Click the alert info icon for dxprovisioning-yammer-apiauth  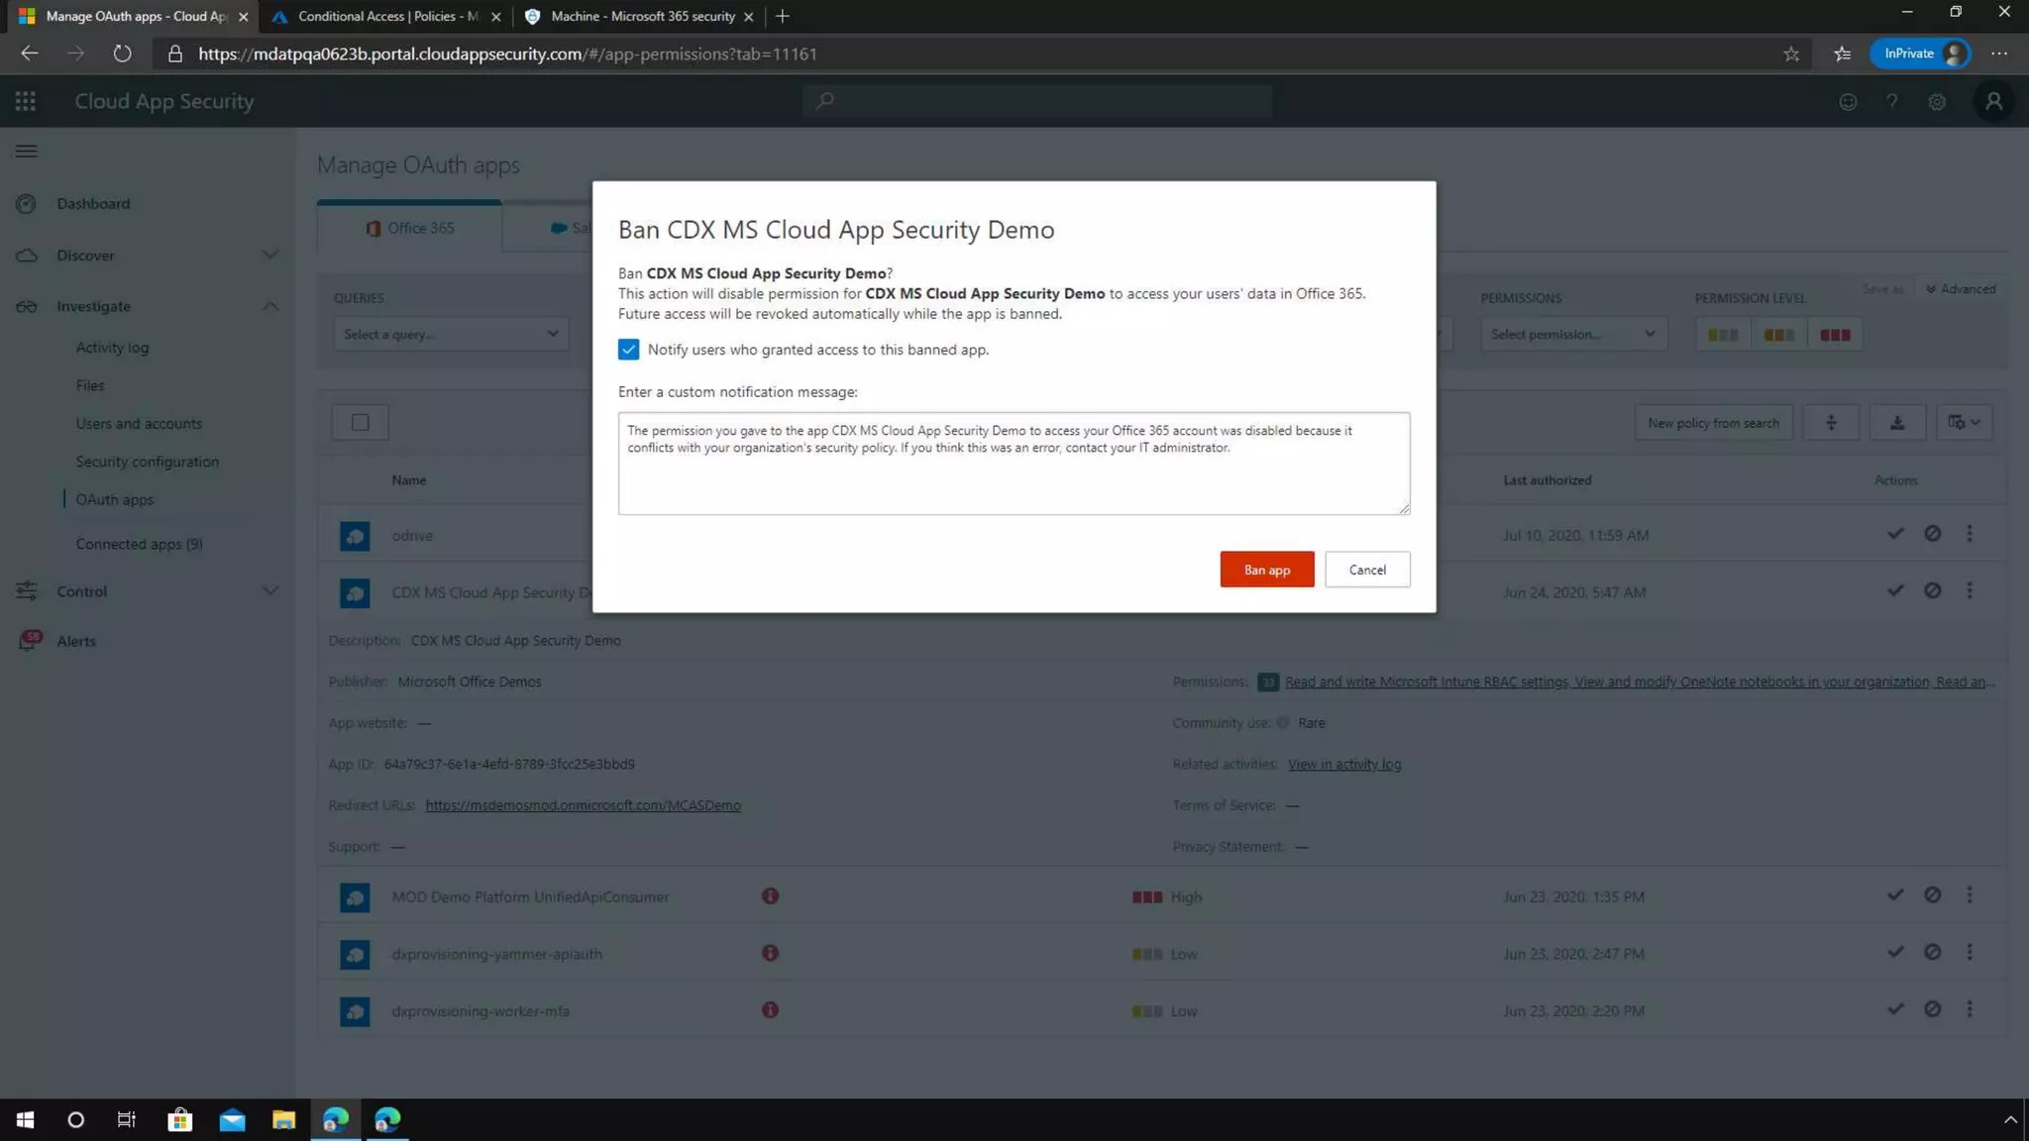770,953
